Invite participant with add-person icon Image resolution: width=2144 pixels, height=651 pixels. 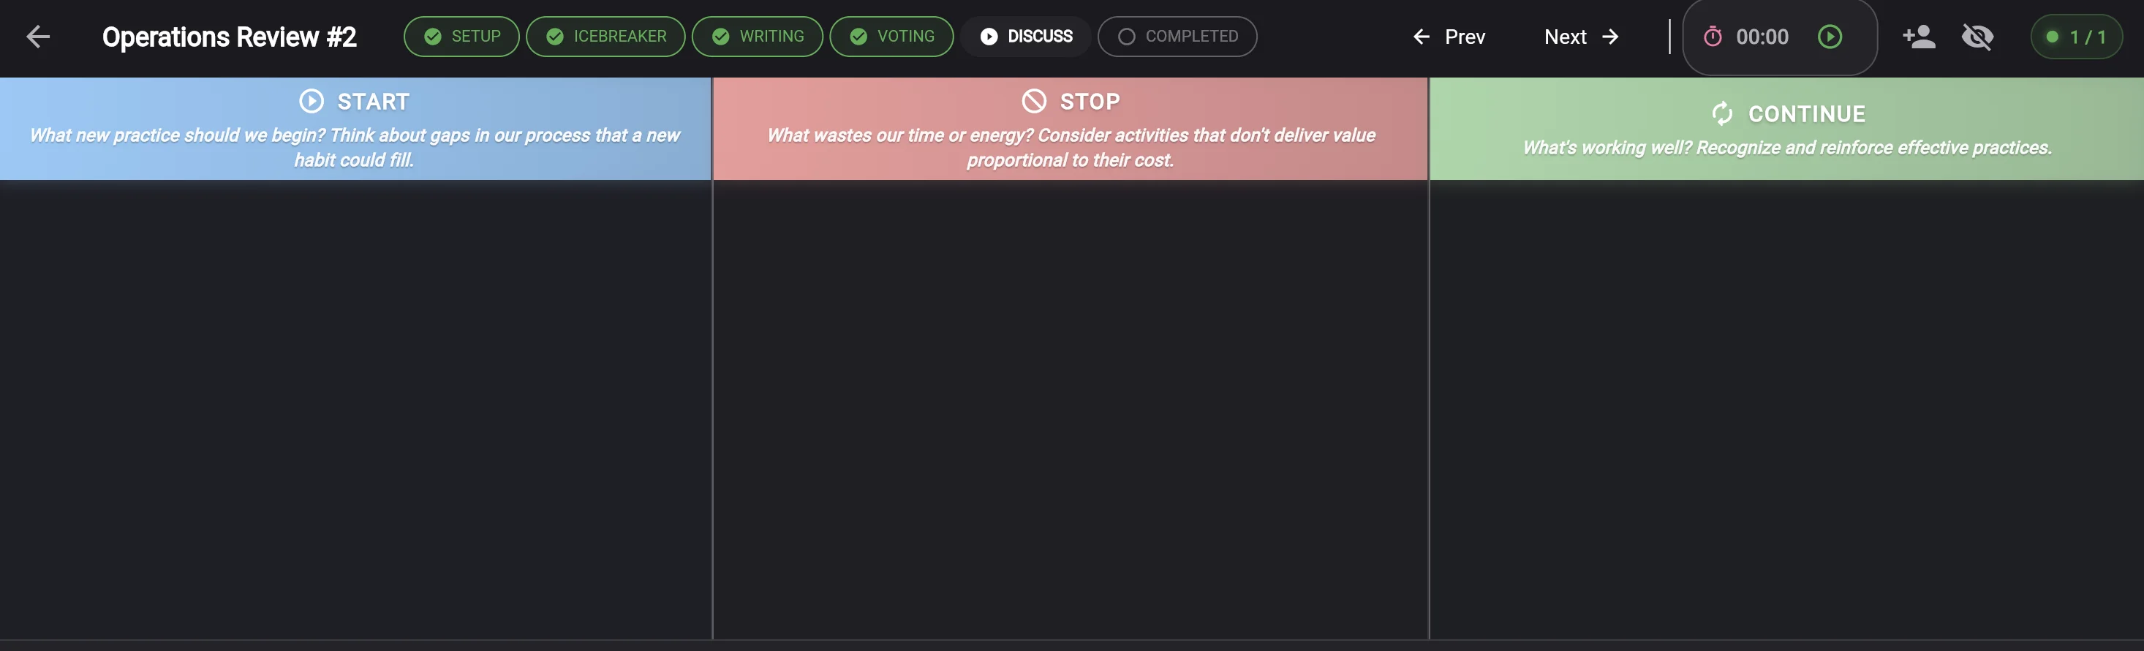pos(1920,37)
